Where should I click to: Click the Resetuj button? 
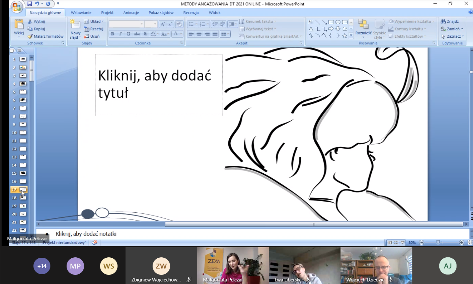coord(94,29)
